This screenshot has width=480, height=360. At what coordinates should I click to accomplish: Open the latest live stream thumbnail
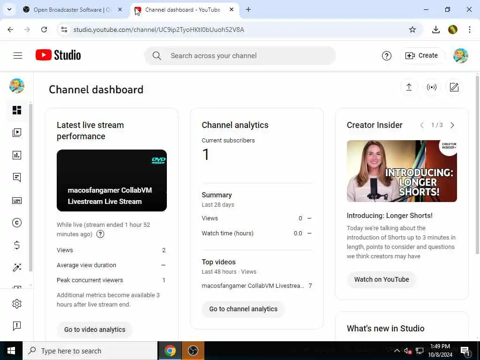pos(112,180)
